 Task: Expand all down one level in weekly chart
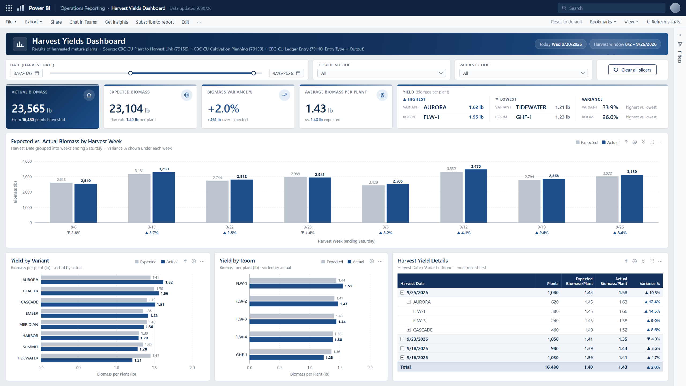click(643, 142)
